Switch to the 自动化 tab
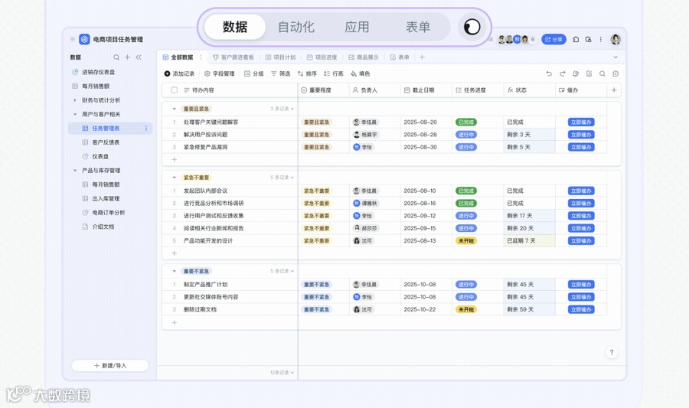Image resolution: width=689 pixels, height=408 pixels. (x=296, y=27)
